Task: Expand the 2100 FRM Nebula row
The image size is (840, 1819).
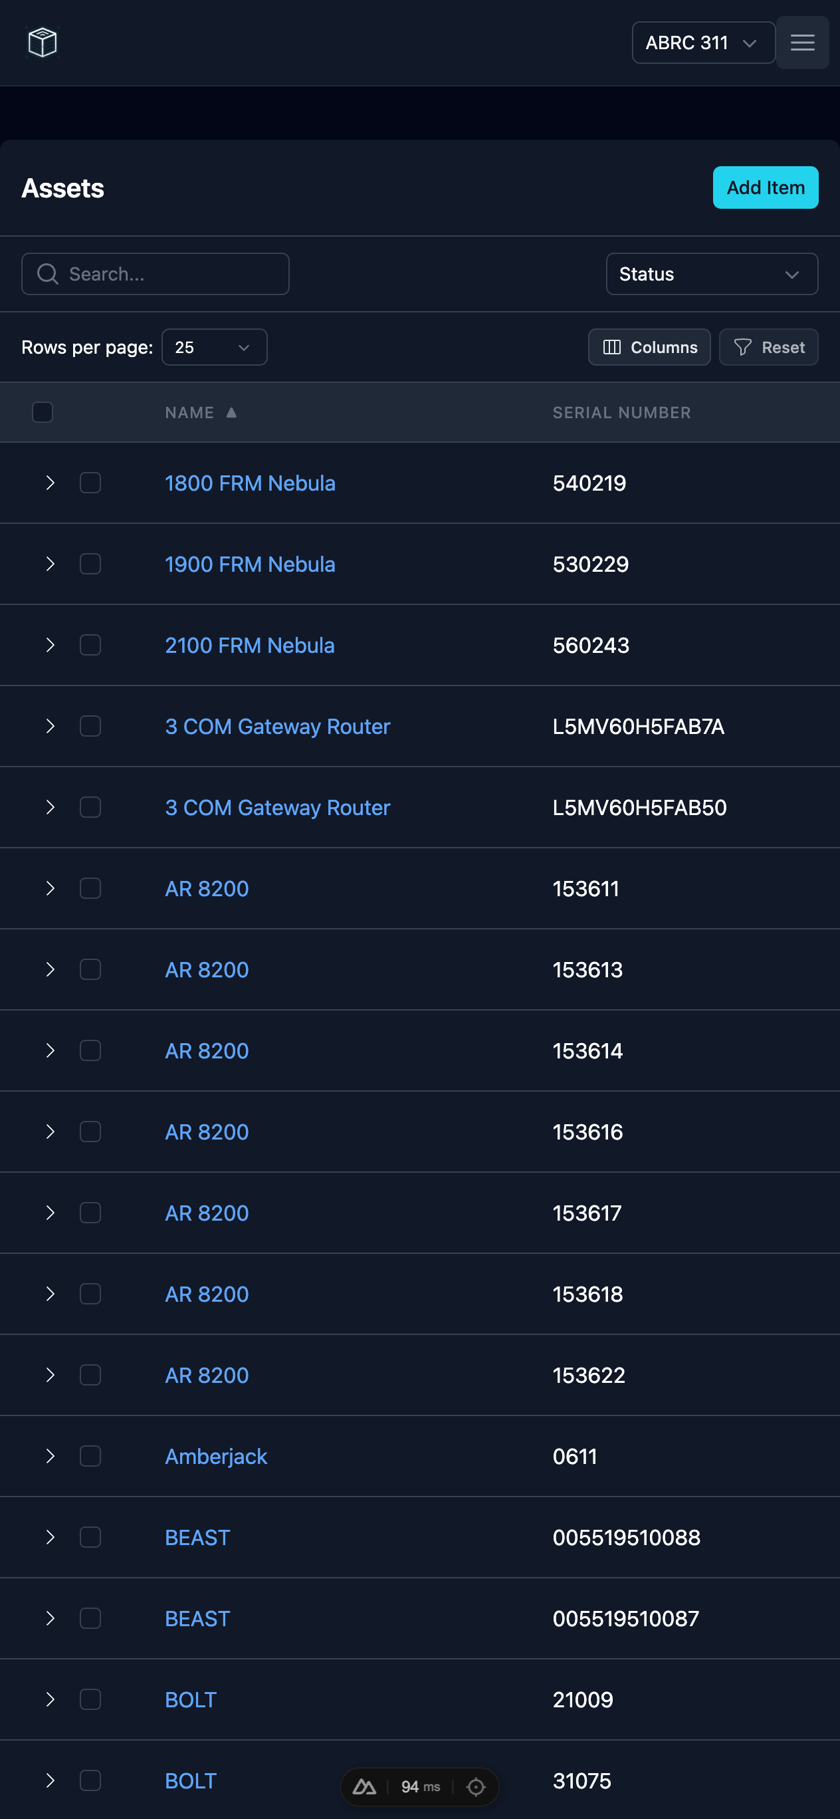Action: (50, 646)
